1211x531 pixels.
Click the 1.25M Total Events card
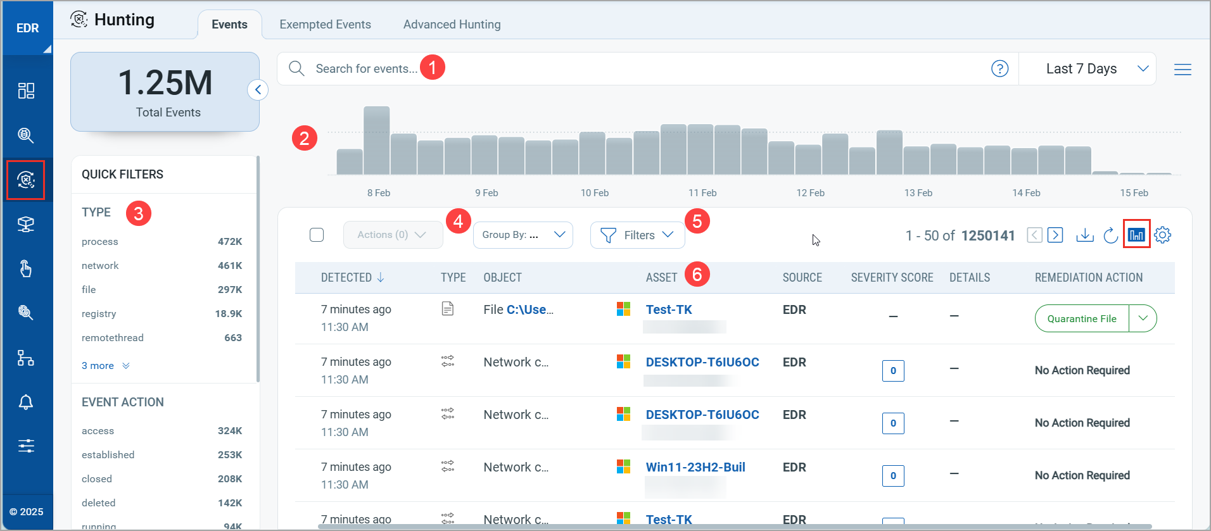coord(165,92)
